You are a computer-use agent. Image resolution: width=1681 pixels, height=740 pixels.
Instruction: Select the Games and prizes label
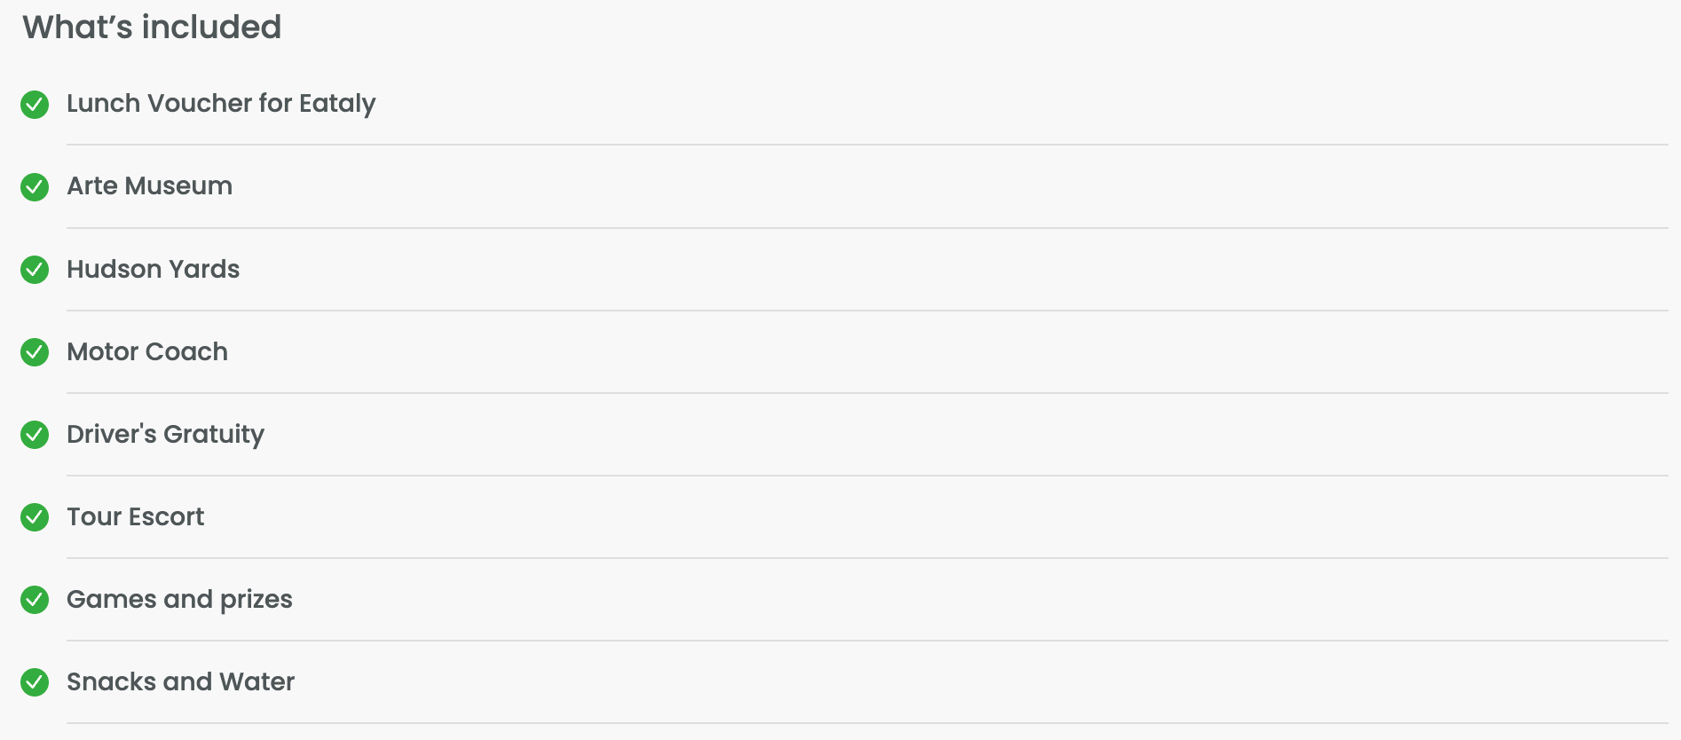[x=179, y=599]
